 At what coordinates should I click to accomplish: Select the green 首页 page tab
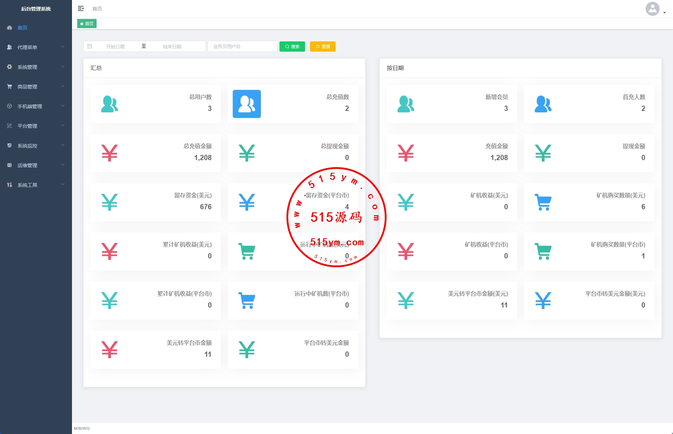pos(87,24)
